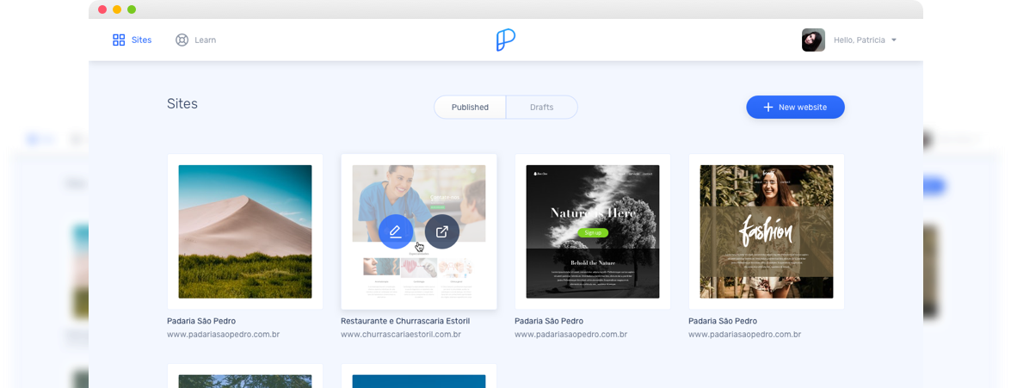Open site in new window icon
The height and width of the screenshot is (388, 1011).
coord(442,231)
